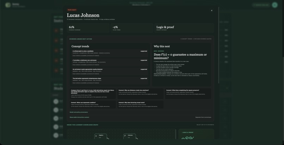Select the Algebra node in knowledge graph
284x145 pixels.
pyautogui.click(x=100, y=136)
